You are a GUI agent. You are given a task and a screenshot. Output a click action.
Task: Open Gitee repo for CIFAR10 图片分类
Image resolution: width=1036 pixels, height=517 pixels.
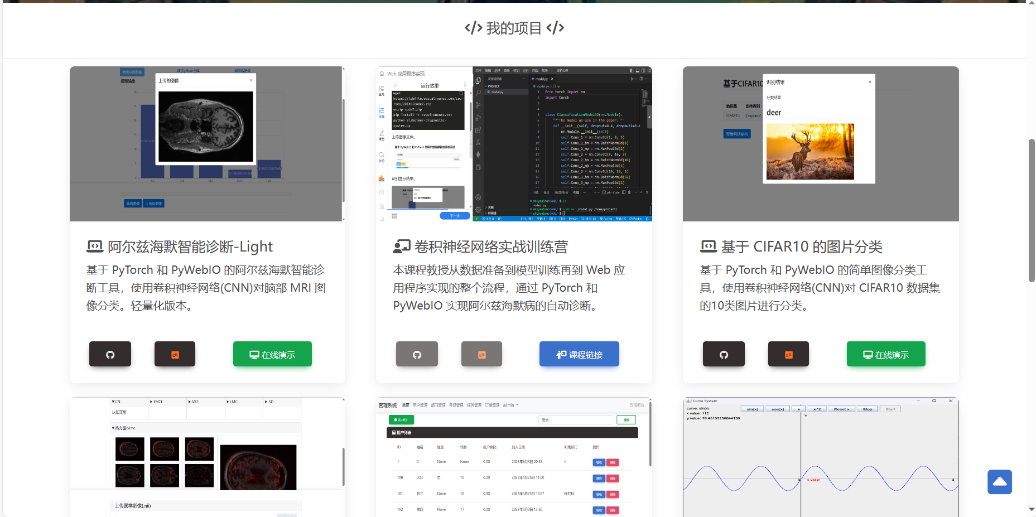tap(788, 354)
